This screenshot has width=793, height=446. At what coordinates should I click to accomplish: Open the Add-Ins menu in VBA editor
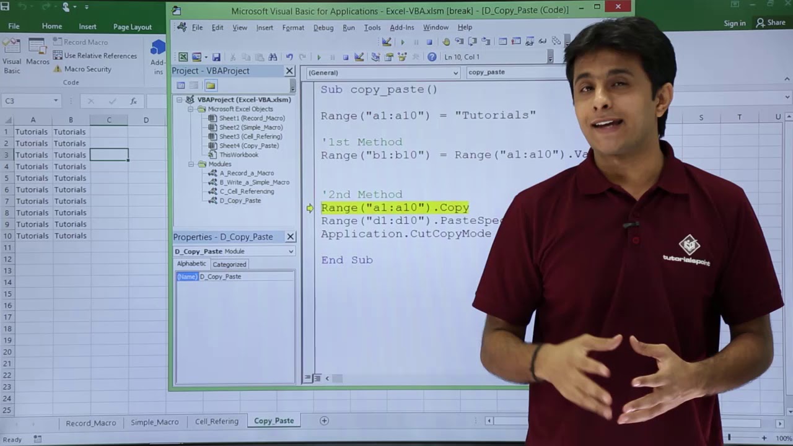[x=402, y=27]
